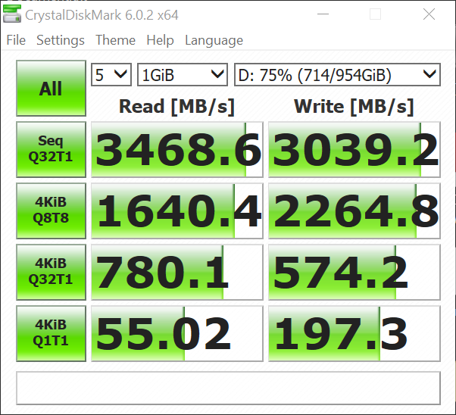
Task: Click the 4KiB Q32T1 read result 780.1
Action: [x=177, y=272]
